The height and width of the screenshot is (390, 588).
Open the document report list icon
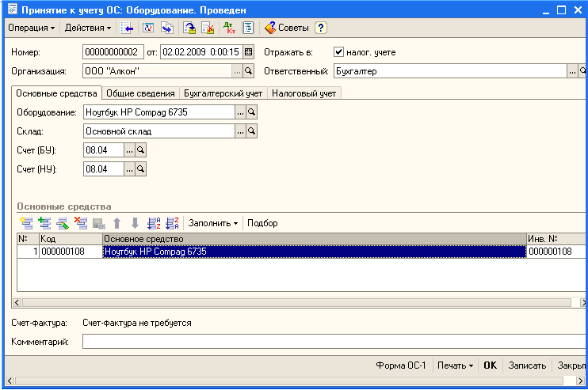coord(248,28)
